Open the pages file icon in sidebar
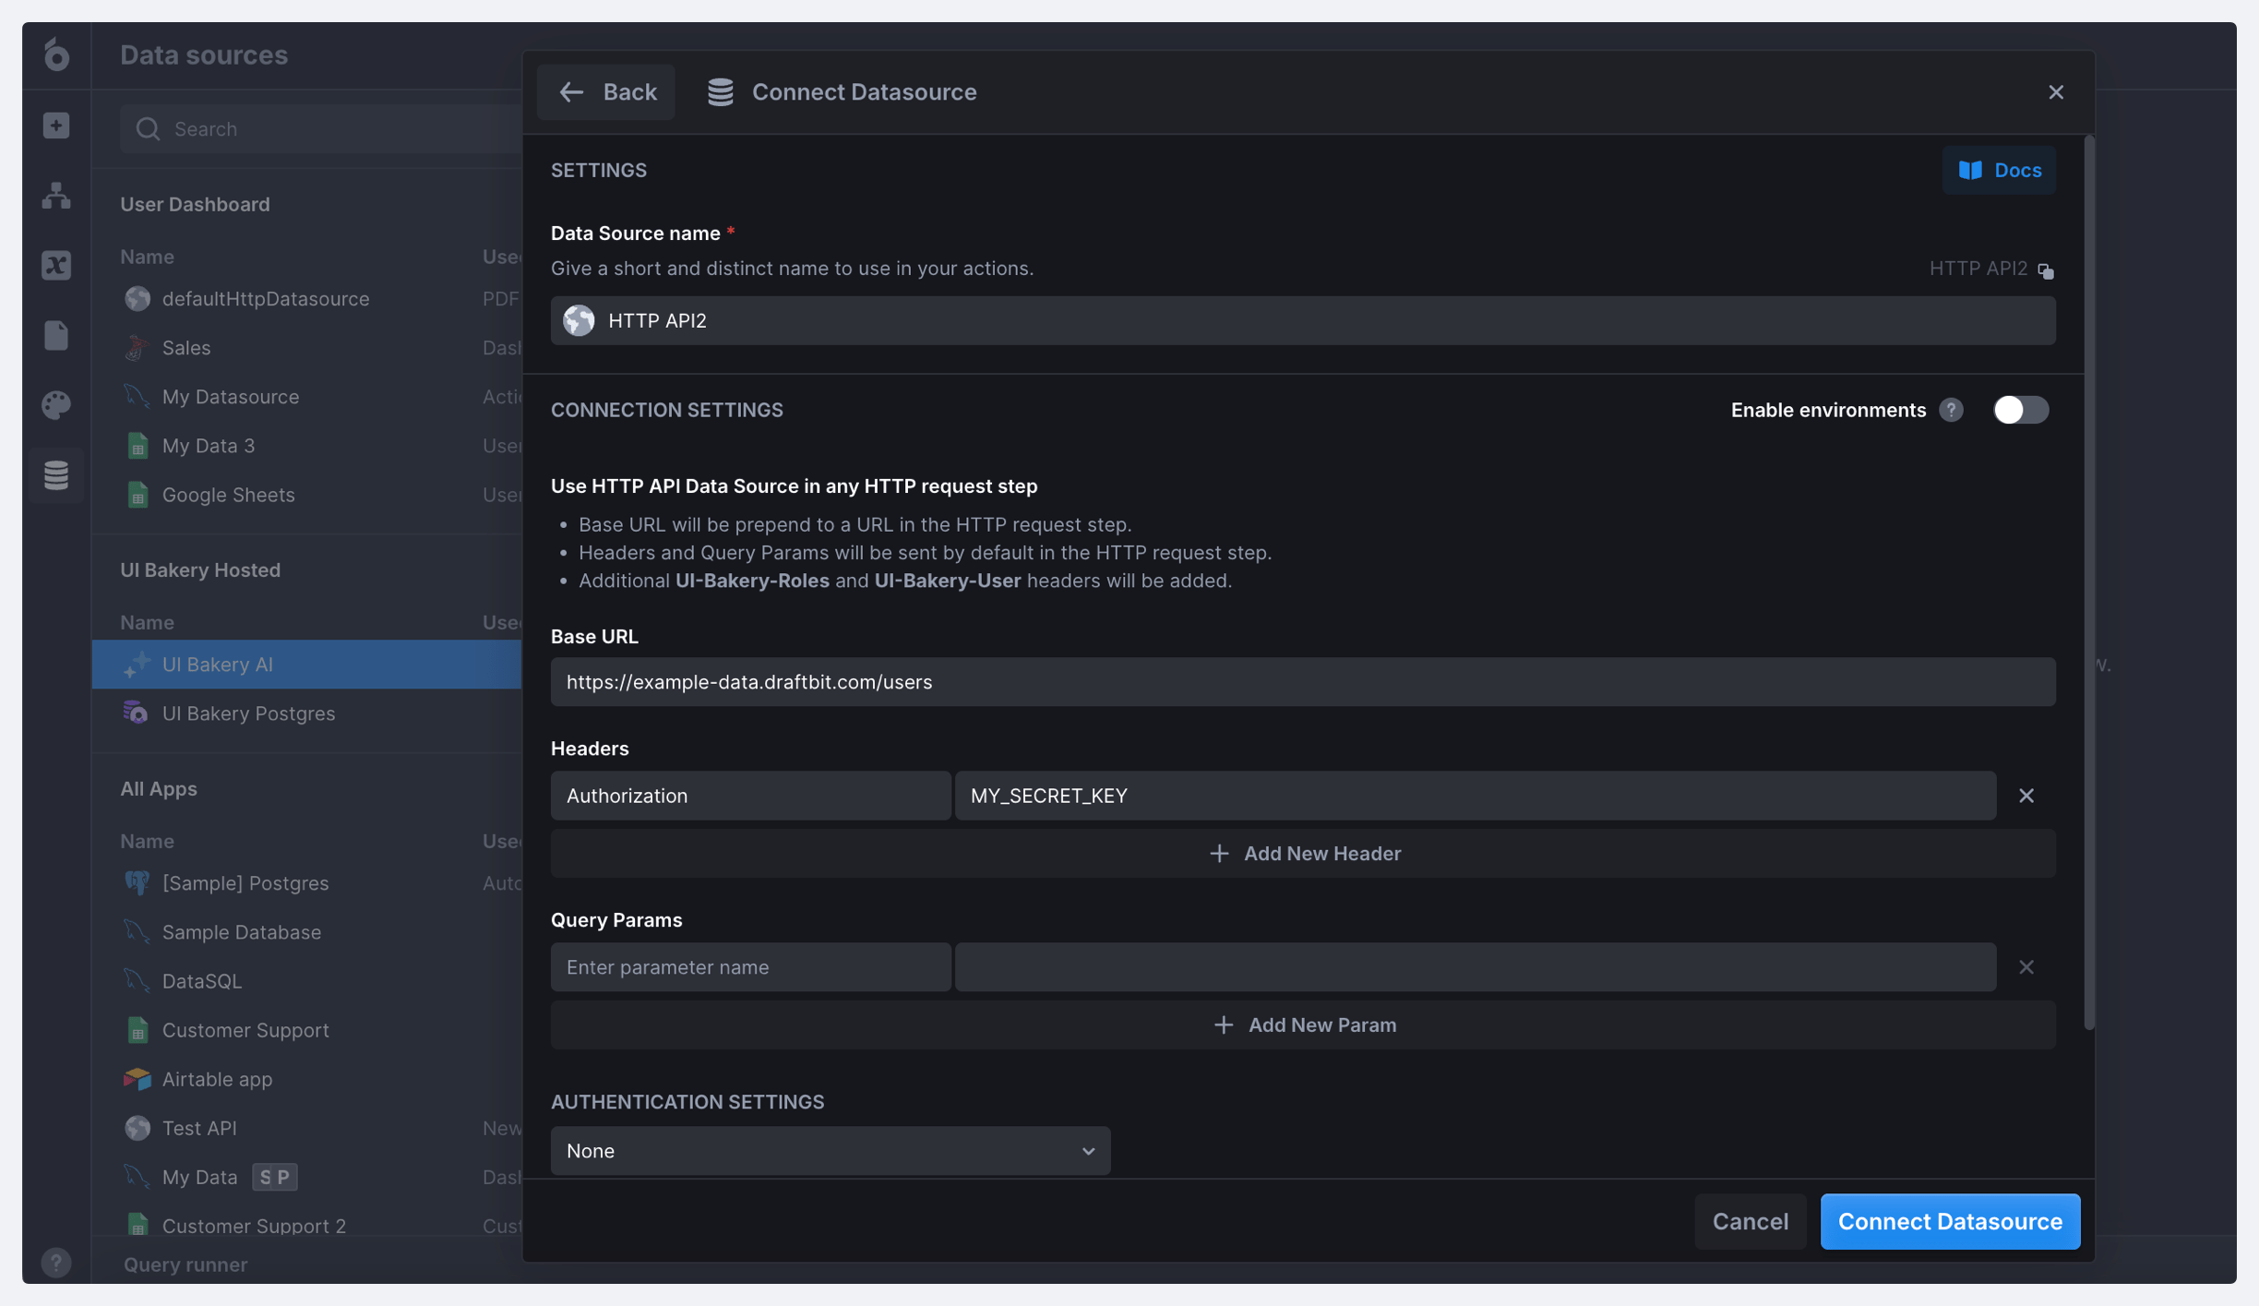This screenshot has width=2259, height=1306. [56, 335]
